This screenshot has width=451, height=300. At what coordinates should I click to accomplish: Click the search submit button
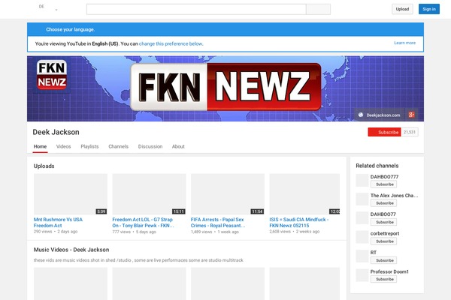coord(318,9)
